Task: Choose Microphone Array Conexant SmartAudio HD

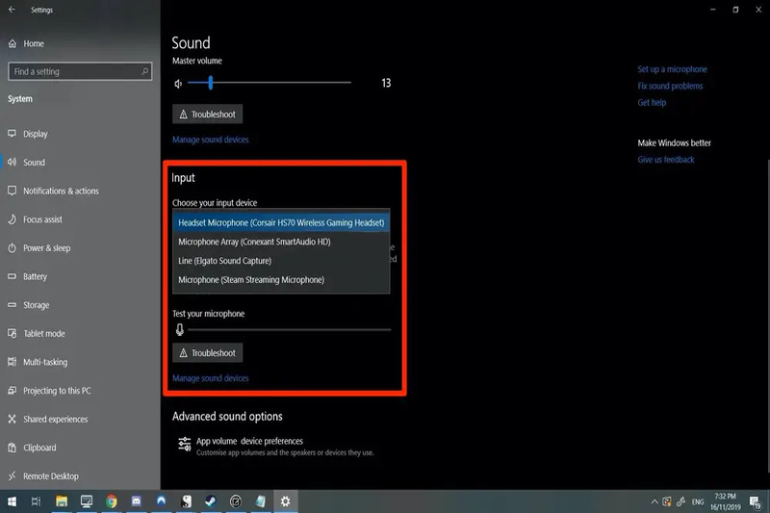Action: tap(281, 242)
